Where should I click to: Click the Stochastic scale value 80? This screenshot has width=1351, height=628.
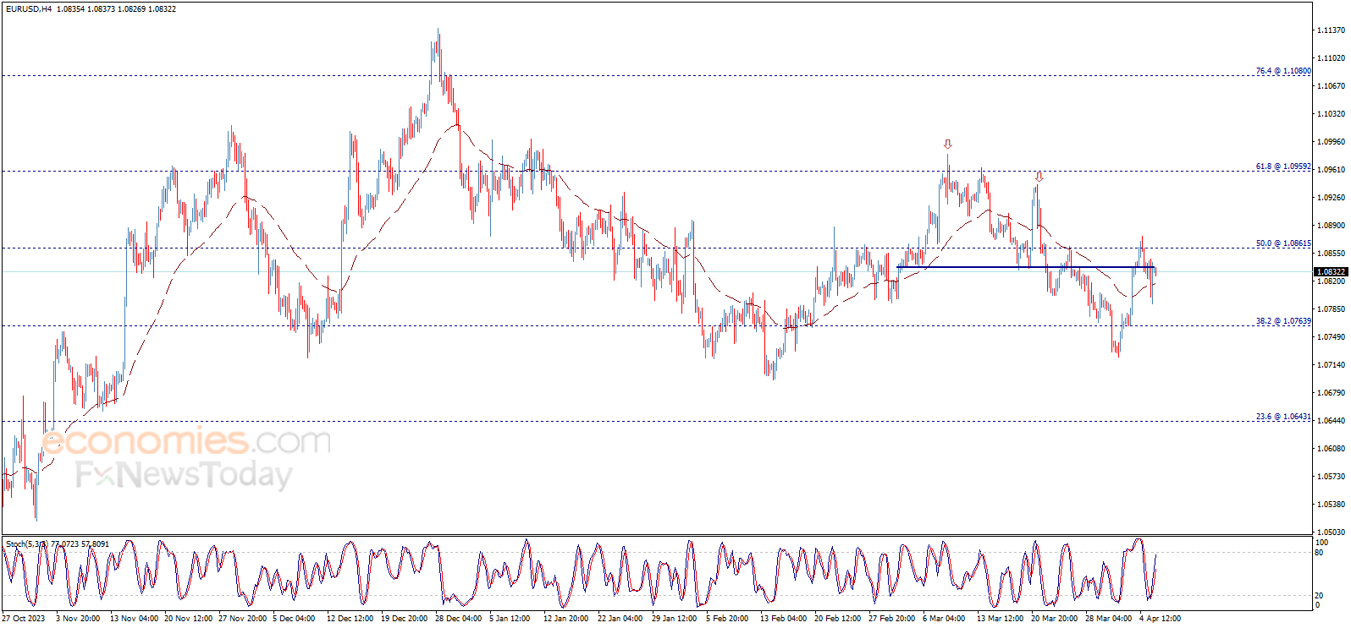[1319, 553]
